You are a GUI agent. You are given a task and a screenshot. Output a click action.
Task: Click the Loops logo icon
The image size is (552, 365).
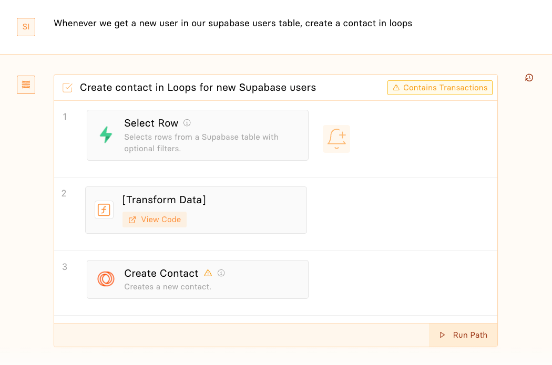click(106, 279)
